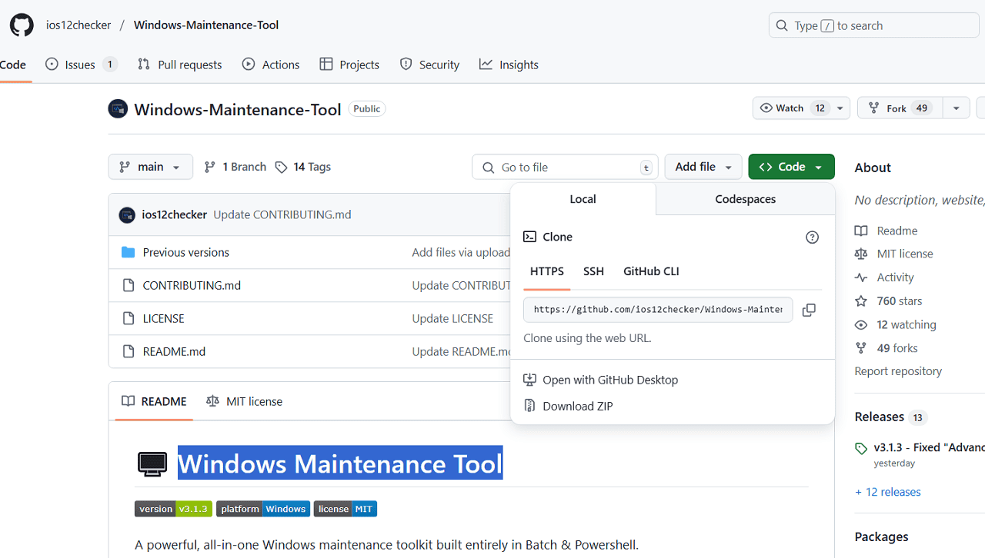Image resolution: width=985 pixels, height=558 pixels.
Task: Click the README.md file icon
Action: coord(129,351)
